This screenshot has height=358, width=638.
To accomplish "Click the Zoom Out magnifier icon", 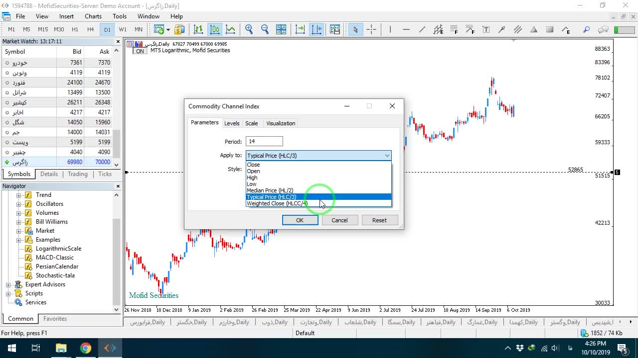I will pos(265,29).
